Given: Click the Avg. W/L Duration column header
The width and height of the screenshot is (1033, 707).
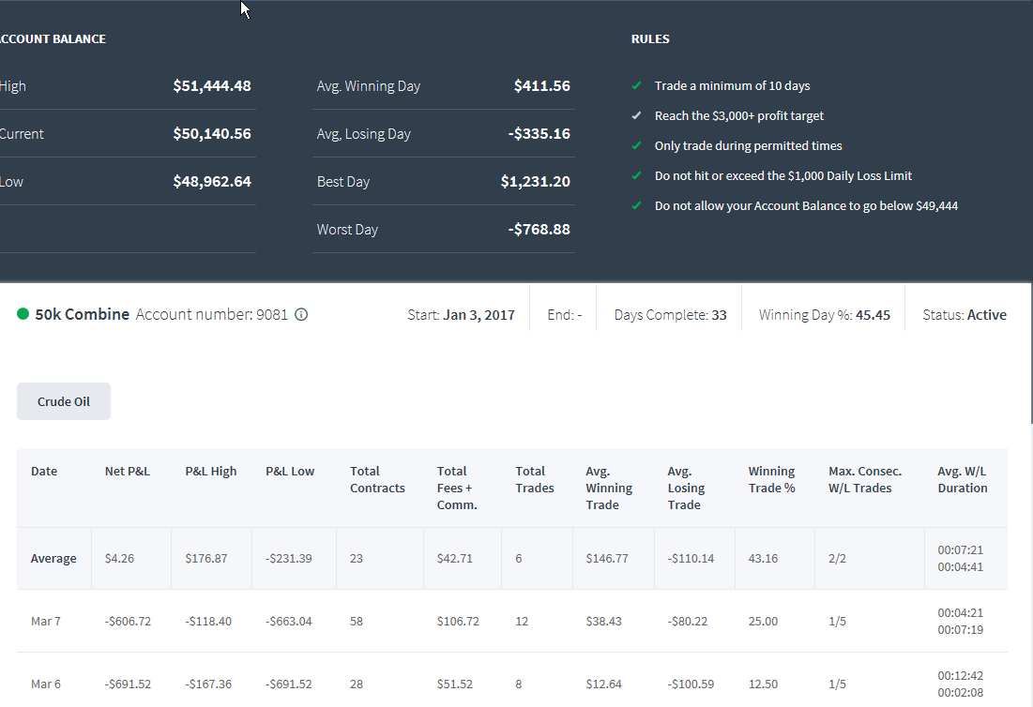Looking at the screenshot, I should pos(963,480).
